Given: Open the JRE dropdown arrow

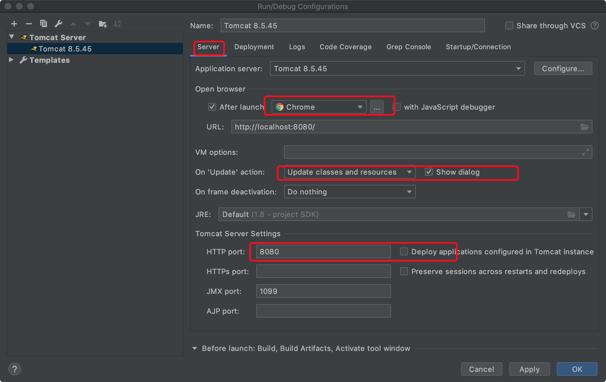Looking at the screenshot, I should pos(586,214).
